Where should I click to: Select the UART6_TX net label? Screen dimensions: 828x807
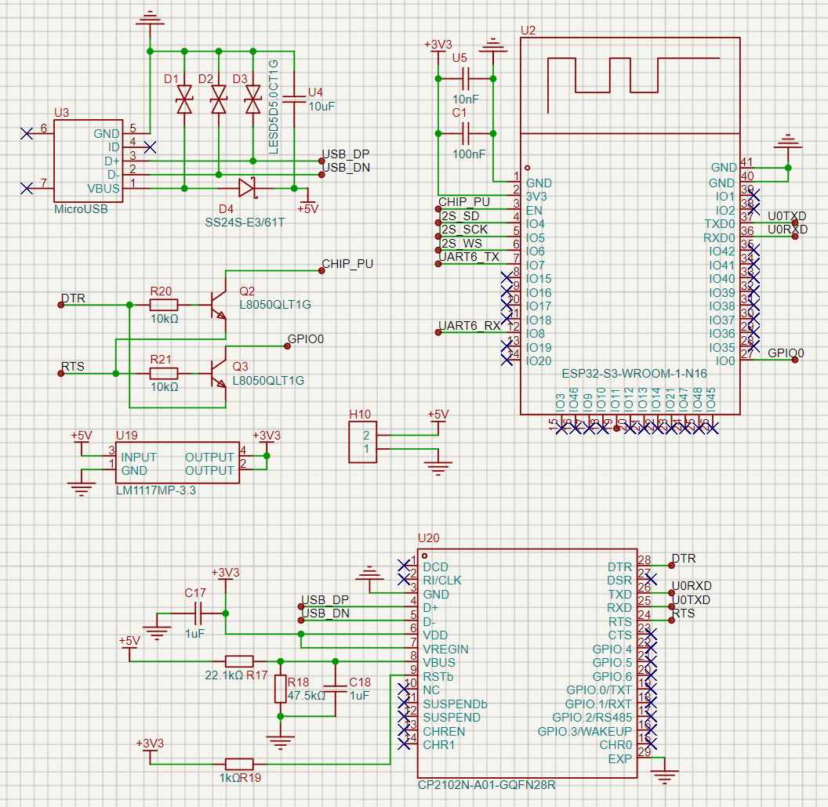(x=469, y=257)
